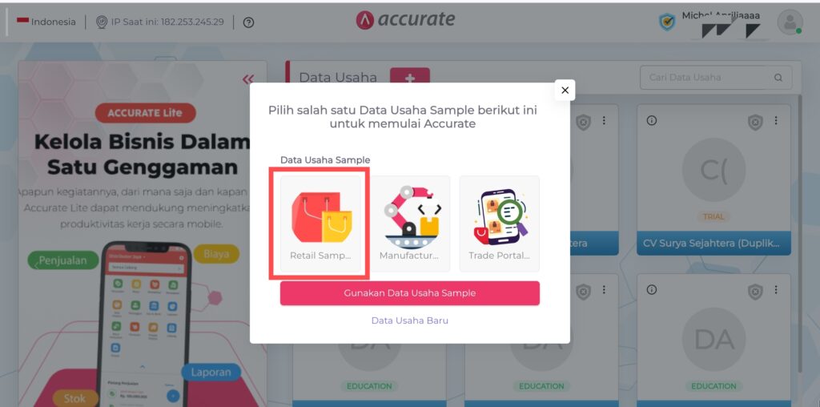820x407 pixels.
Task: Open the user profile avatar menu
Action: (x=790, y=22)
